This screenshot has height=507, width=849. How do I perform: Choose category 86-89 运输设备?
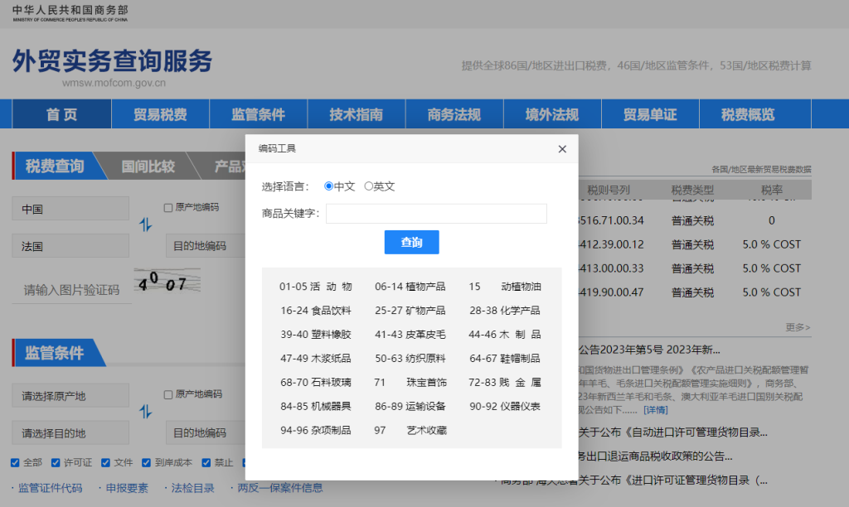click(x=410, y=406)
